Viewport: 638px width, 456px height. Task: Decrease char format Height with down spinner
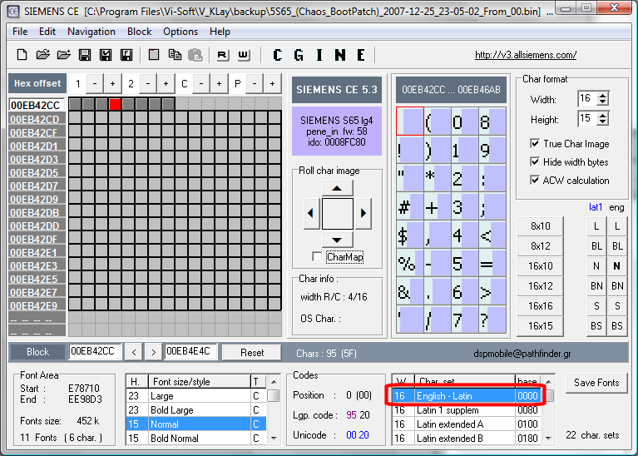(602, 122)
